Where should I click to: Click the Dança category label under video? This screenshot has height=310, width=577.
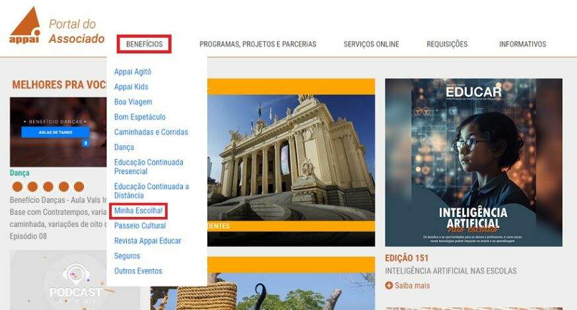click(20, 173)
